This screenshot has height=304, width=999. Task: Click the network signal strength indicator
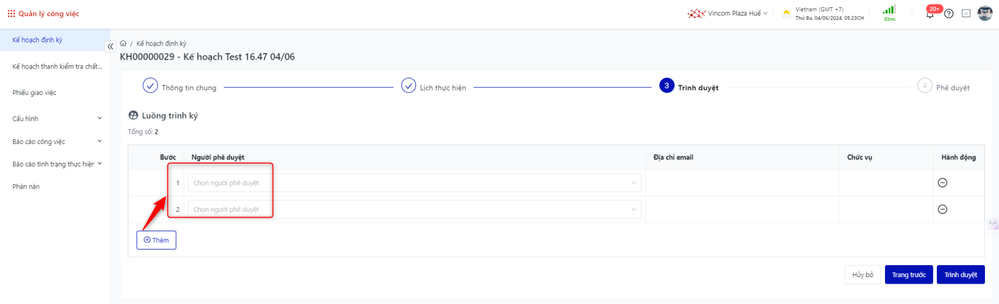click(889, 12)
